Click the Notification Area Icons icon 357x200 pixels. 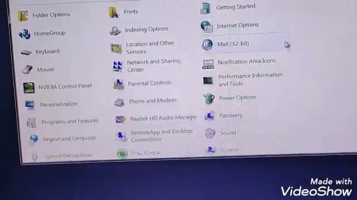(x=208, y=64)
